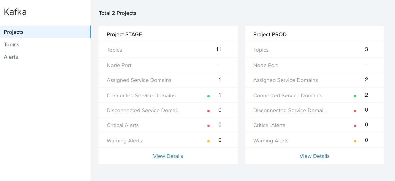Click the Node Port label in Project PROD
The height and width of the screenshot is (181, 395).
(266, 65)
